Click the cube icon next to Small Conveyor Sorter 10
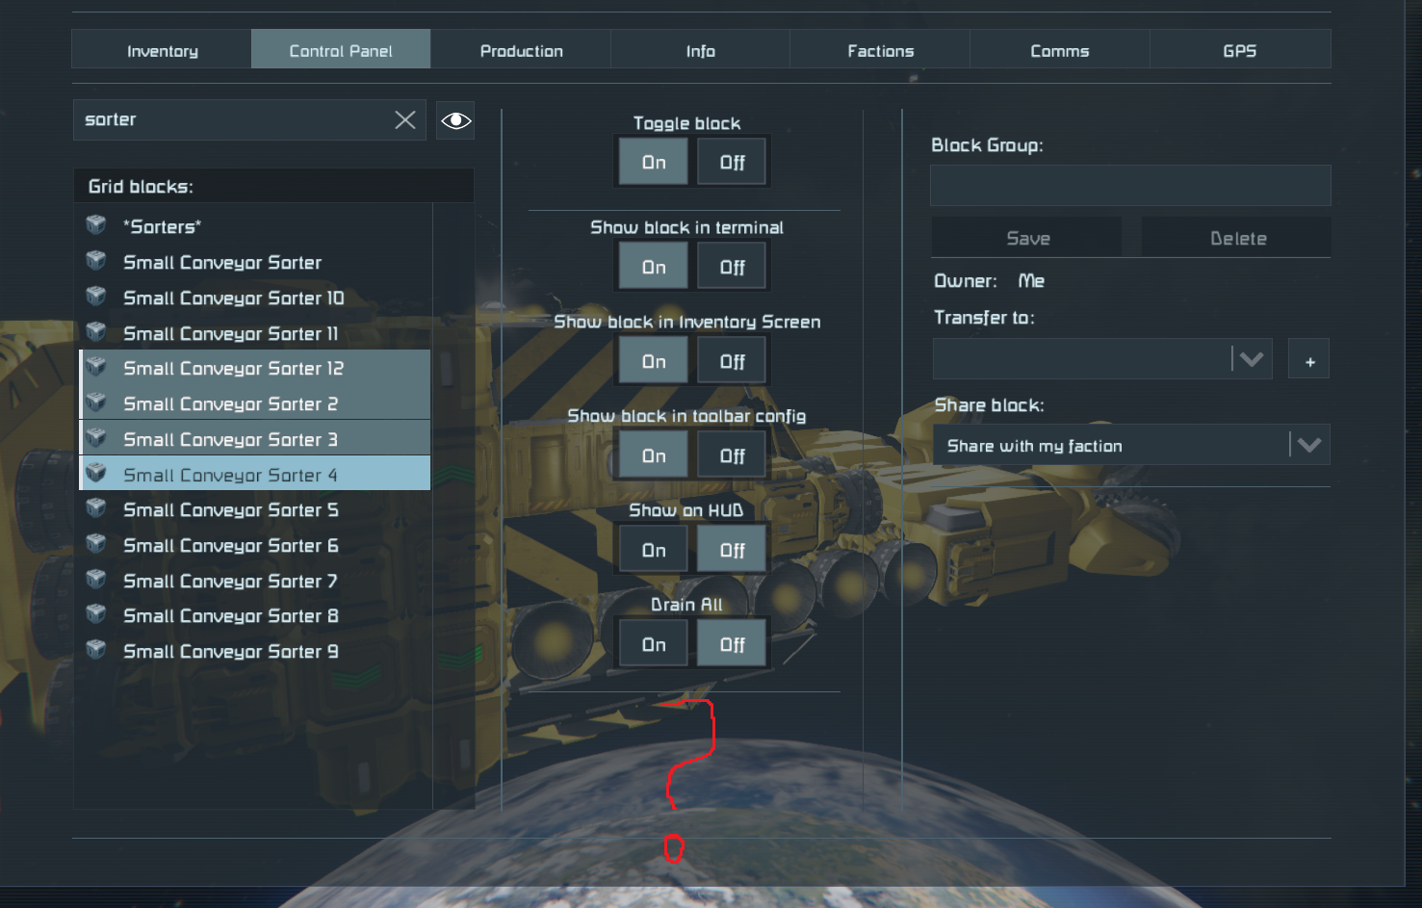1422x908 pixels. 96,297
